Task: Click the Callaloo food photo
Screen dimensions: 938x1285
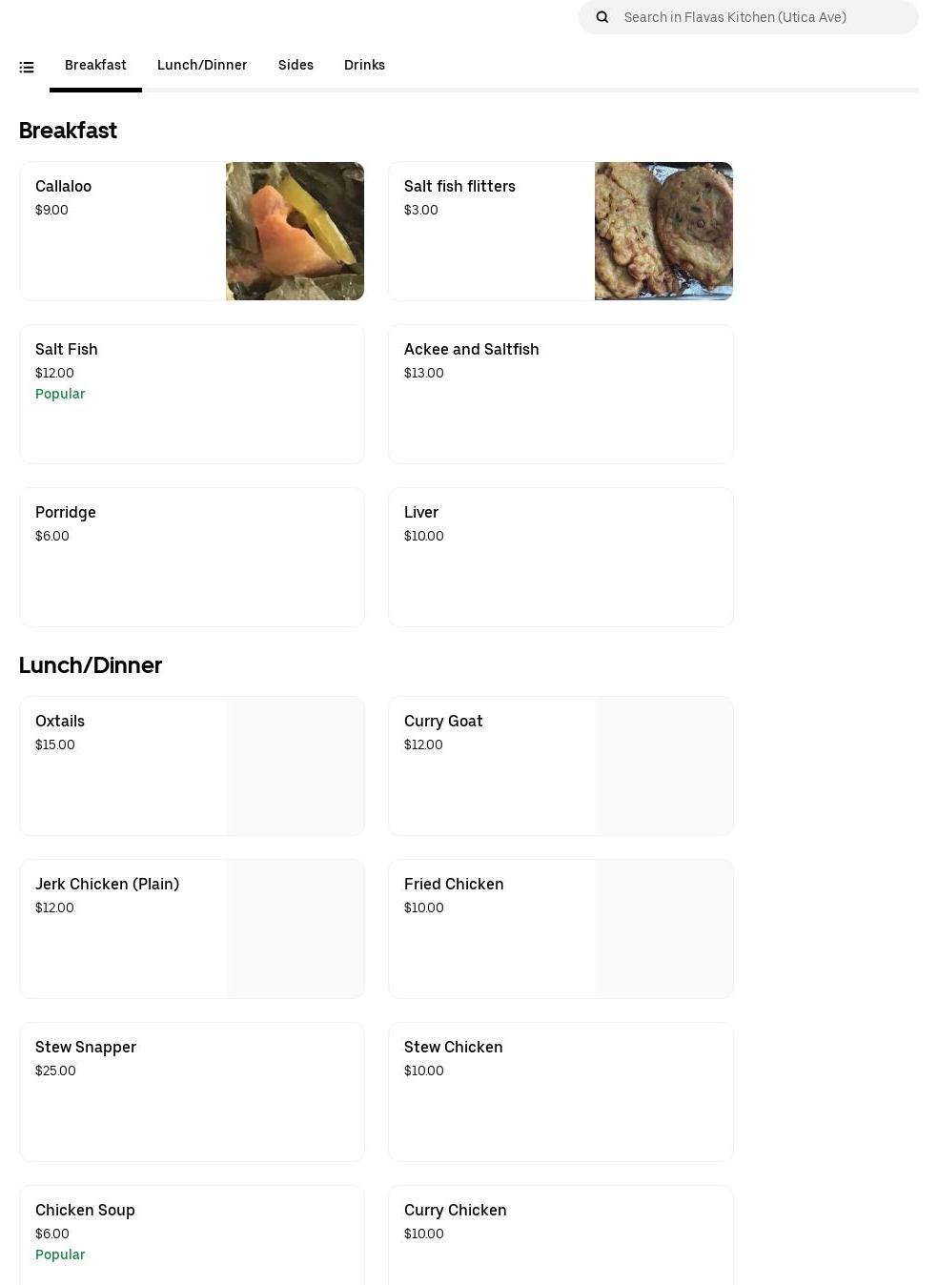Action: point(295,231)
